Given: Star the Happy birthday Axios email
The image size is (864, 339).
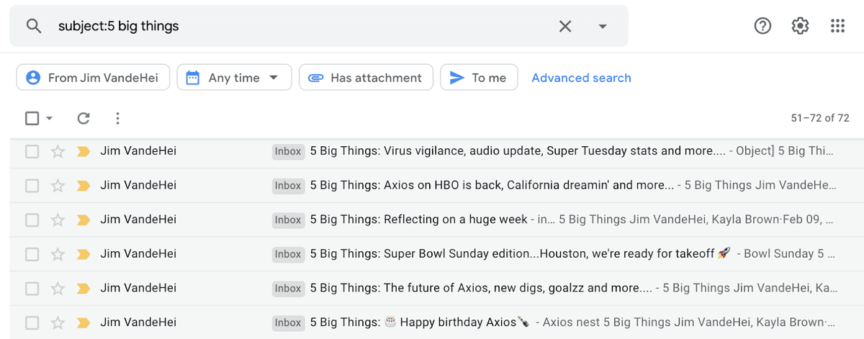Looking at the screenshot, I should 58,322.
